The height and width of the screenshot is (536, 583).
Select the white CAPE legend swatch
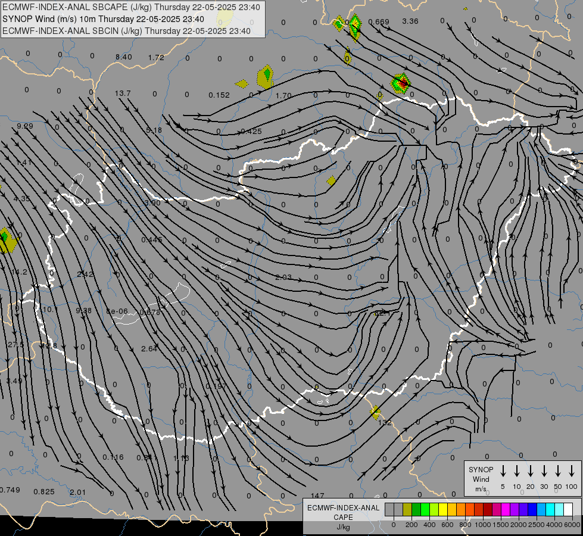click(x=568, y=510)
